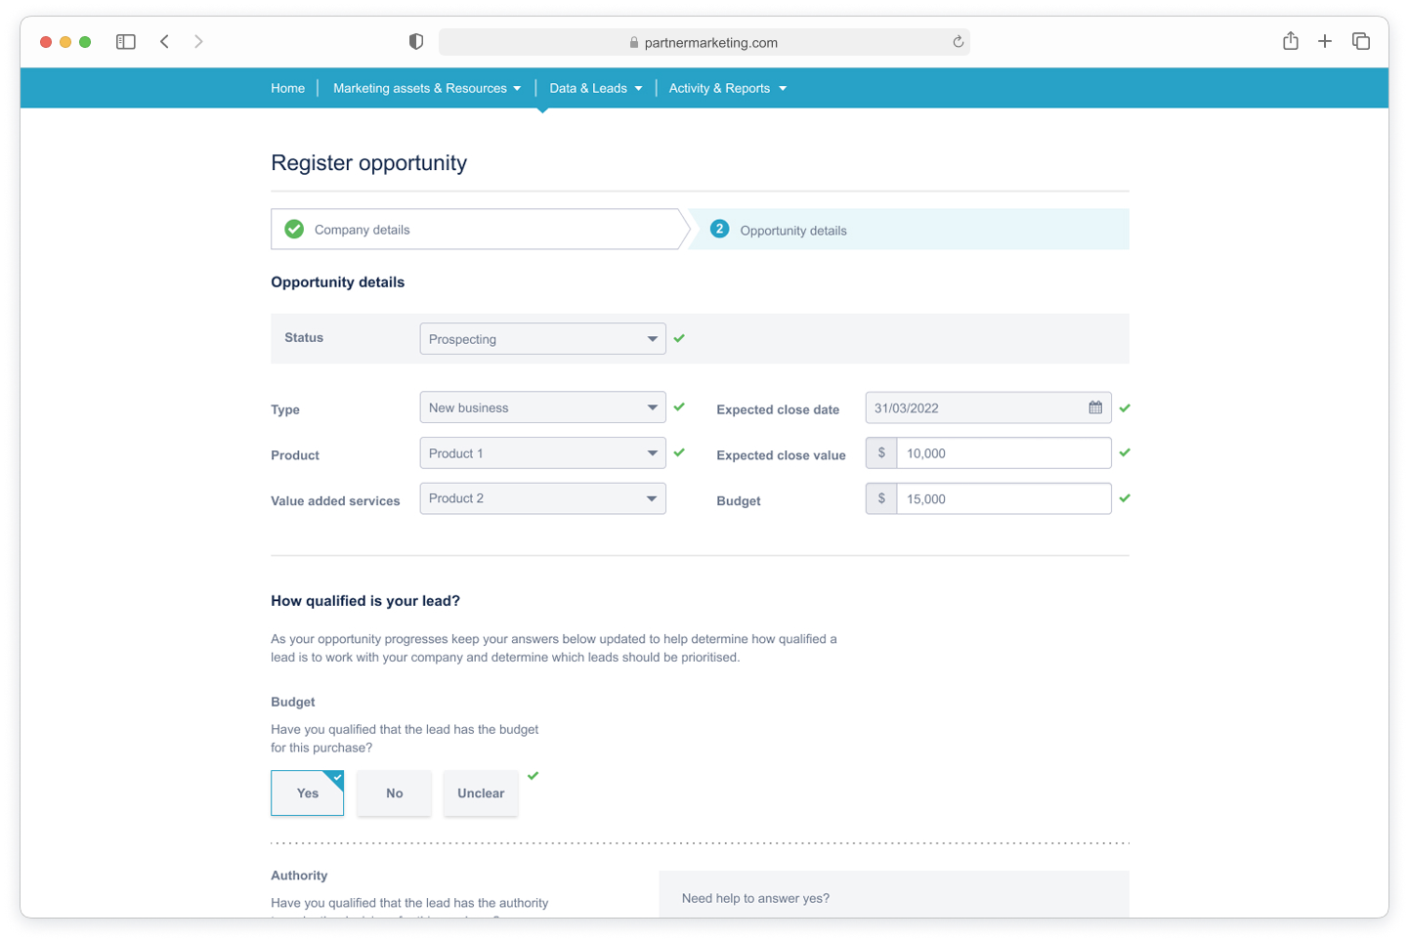Screen dimensions: 1409x942
Task: Choose Unclear for the budget question
Action: click(x=481, y=793)
